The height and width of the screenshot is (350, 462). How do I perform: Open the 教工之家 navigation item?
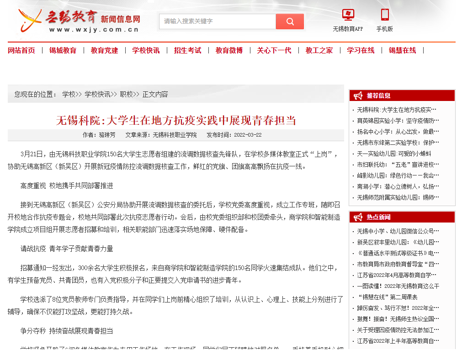(319, 50)
